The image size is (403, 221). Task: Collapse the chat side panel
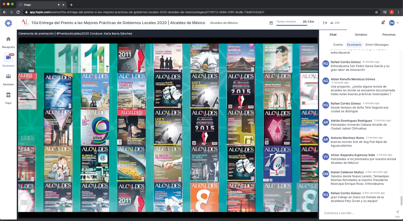pos(325,23)
